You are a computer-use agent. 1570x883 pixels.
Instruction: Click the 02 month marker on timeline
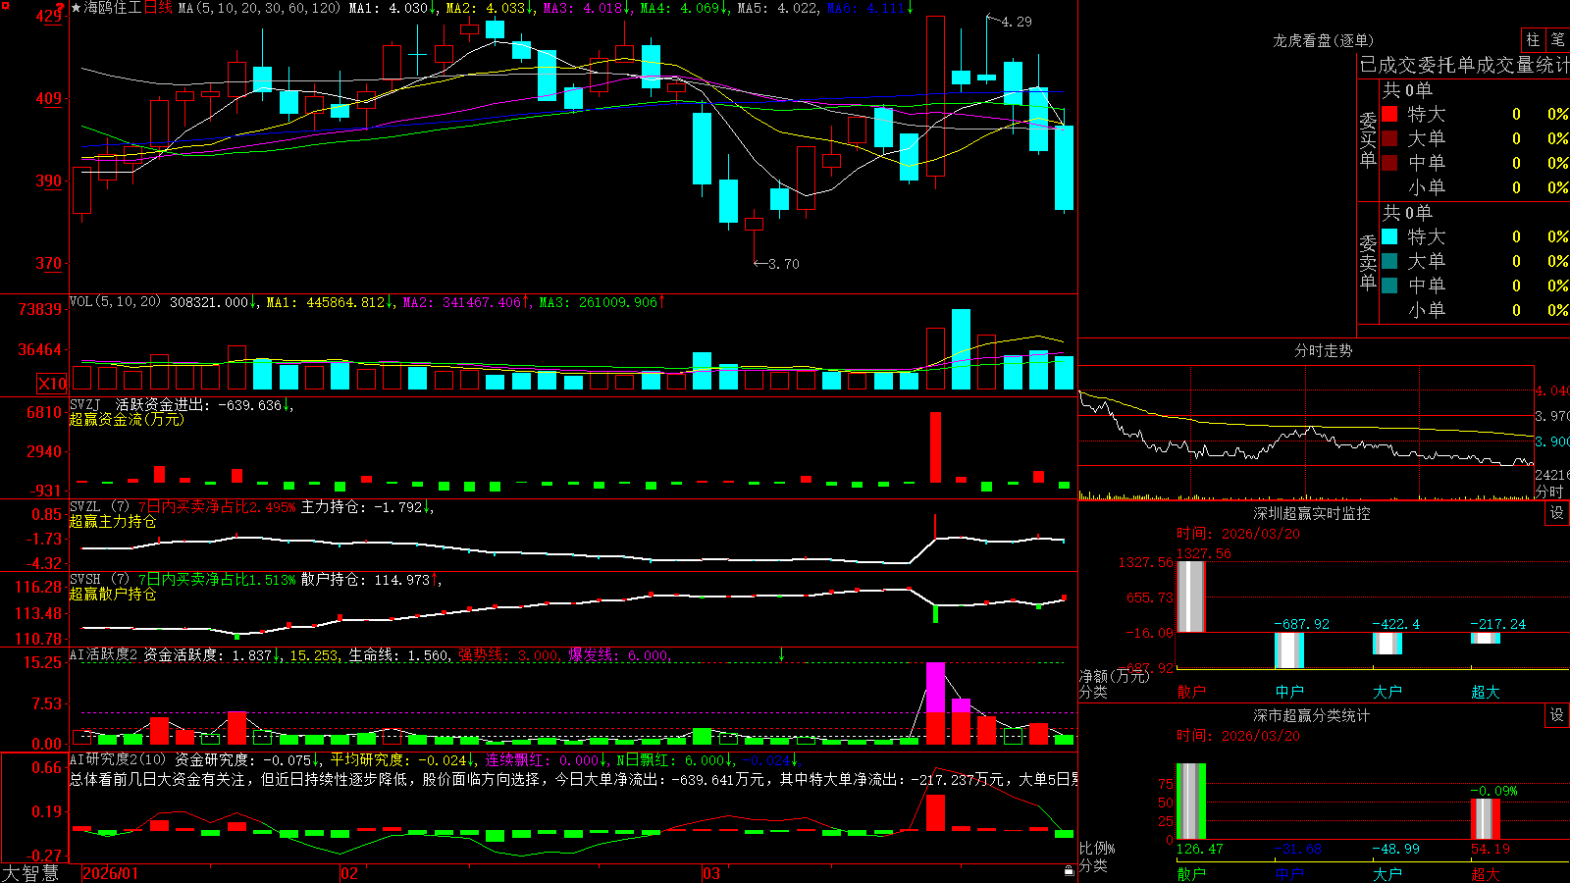click(348, 873)
